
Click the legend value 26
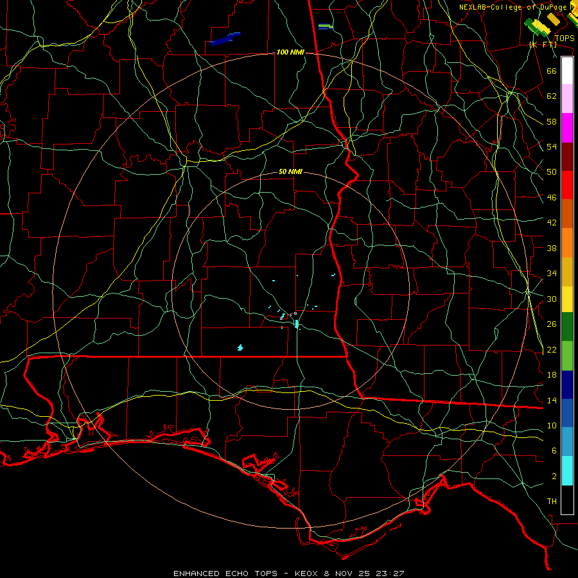[552, 324]
